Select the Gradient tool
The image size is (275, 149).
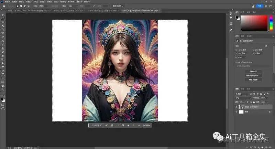coord(3,60)
